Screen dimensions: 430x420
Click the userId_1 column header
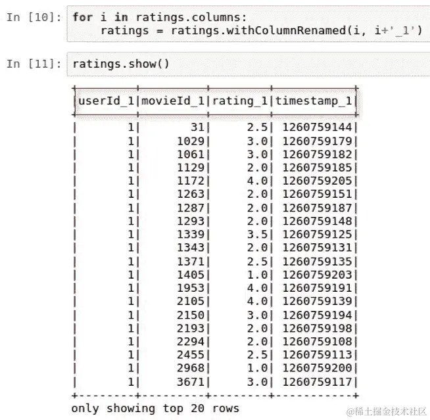(106, 101)
